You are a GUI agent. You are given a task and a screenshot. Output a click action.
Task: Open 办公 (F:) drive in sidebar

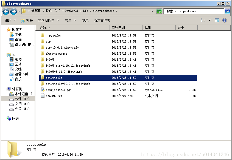click(19, 109)
